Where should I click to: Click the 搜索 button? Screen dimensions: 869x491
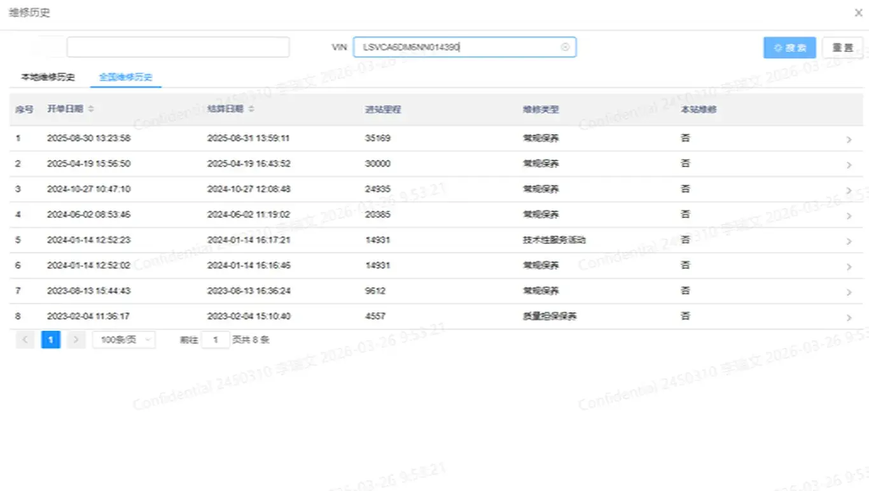pos(789,48)
